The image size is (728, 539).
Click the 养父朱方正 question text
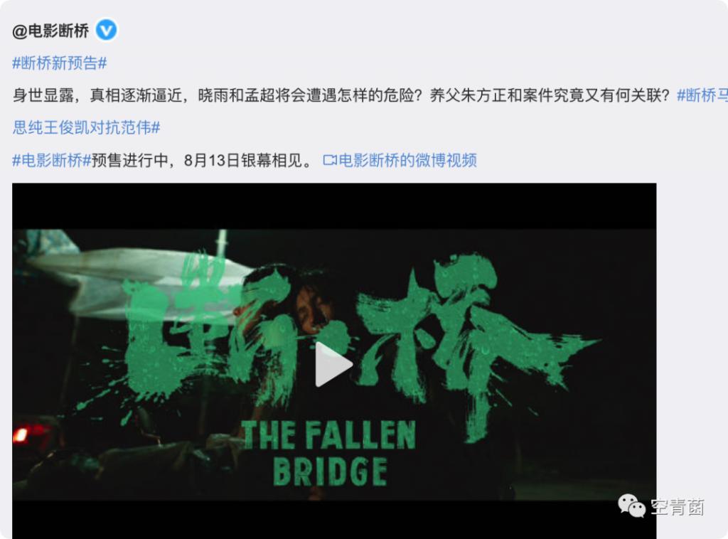[550, 95]
